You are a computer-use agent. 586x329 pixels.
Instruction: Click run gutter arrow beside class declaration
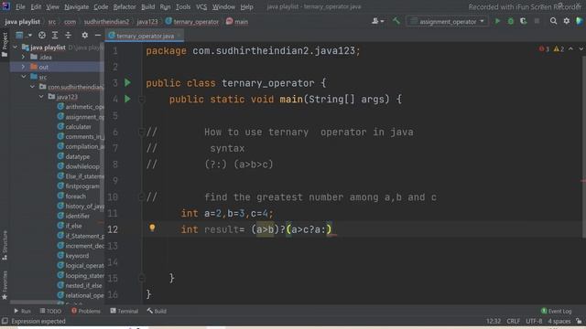[x=128, y=82]
